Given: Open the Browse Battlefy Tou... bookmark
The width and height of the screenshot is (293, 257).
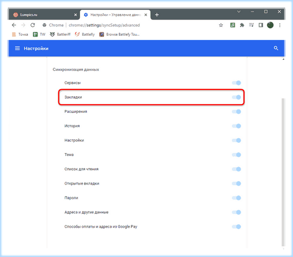Looking at the screenshot, I should (x=120, y=34).
